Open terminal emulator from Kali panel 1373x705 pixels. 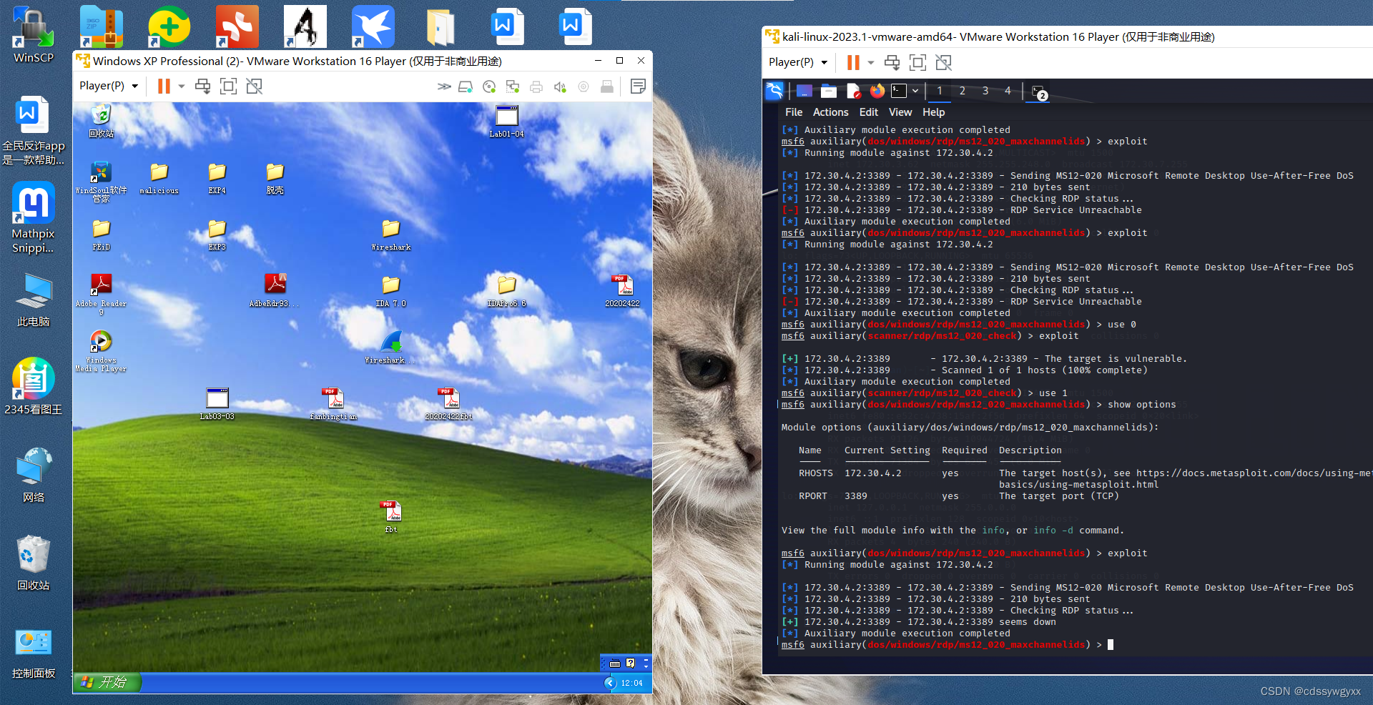click(899, 91)
